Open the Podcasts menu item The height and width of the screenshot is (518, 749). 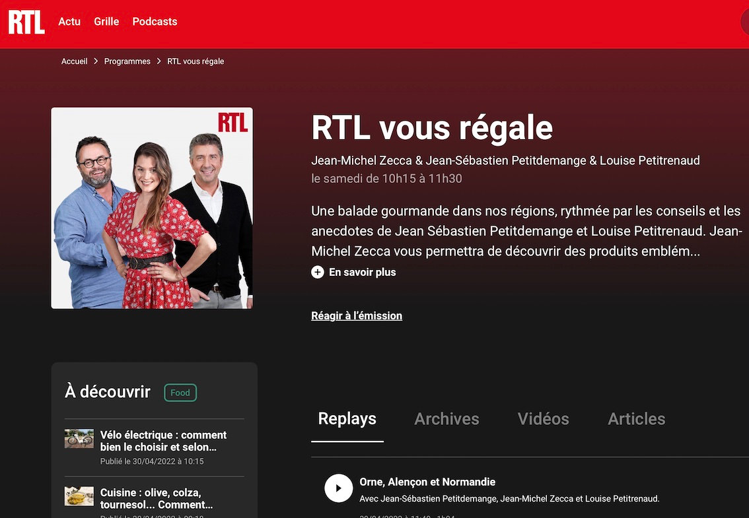155,22
